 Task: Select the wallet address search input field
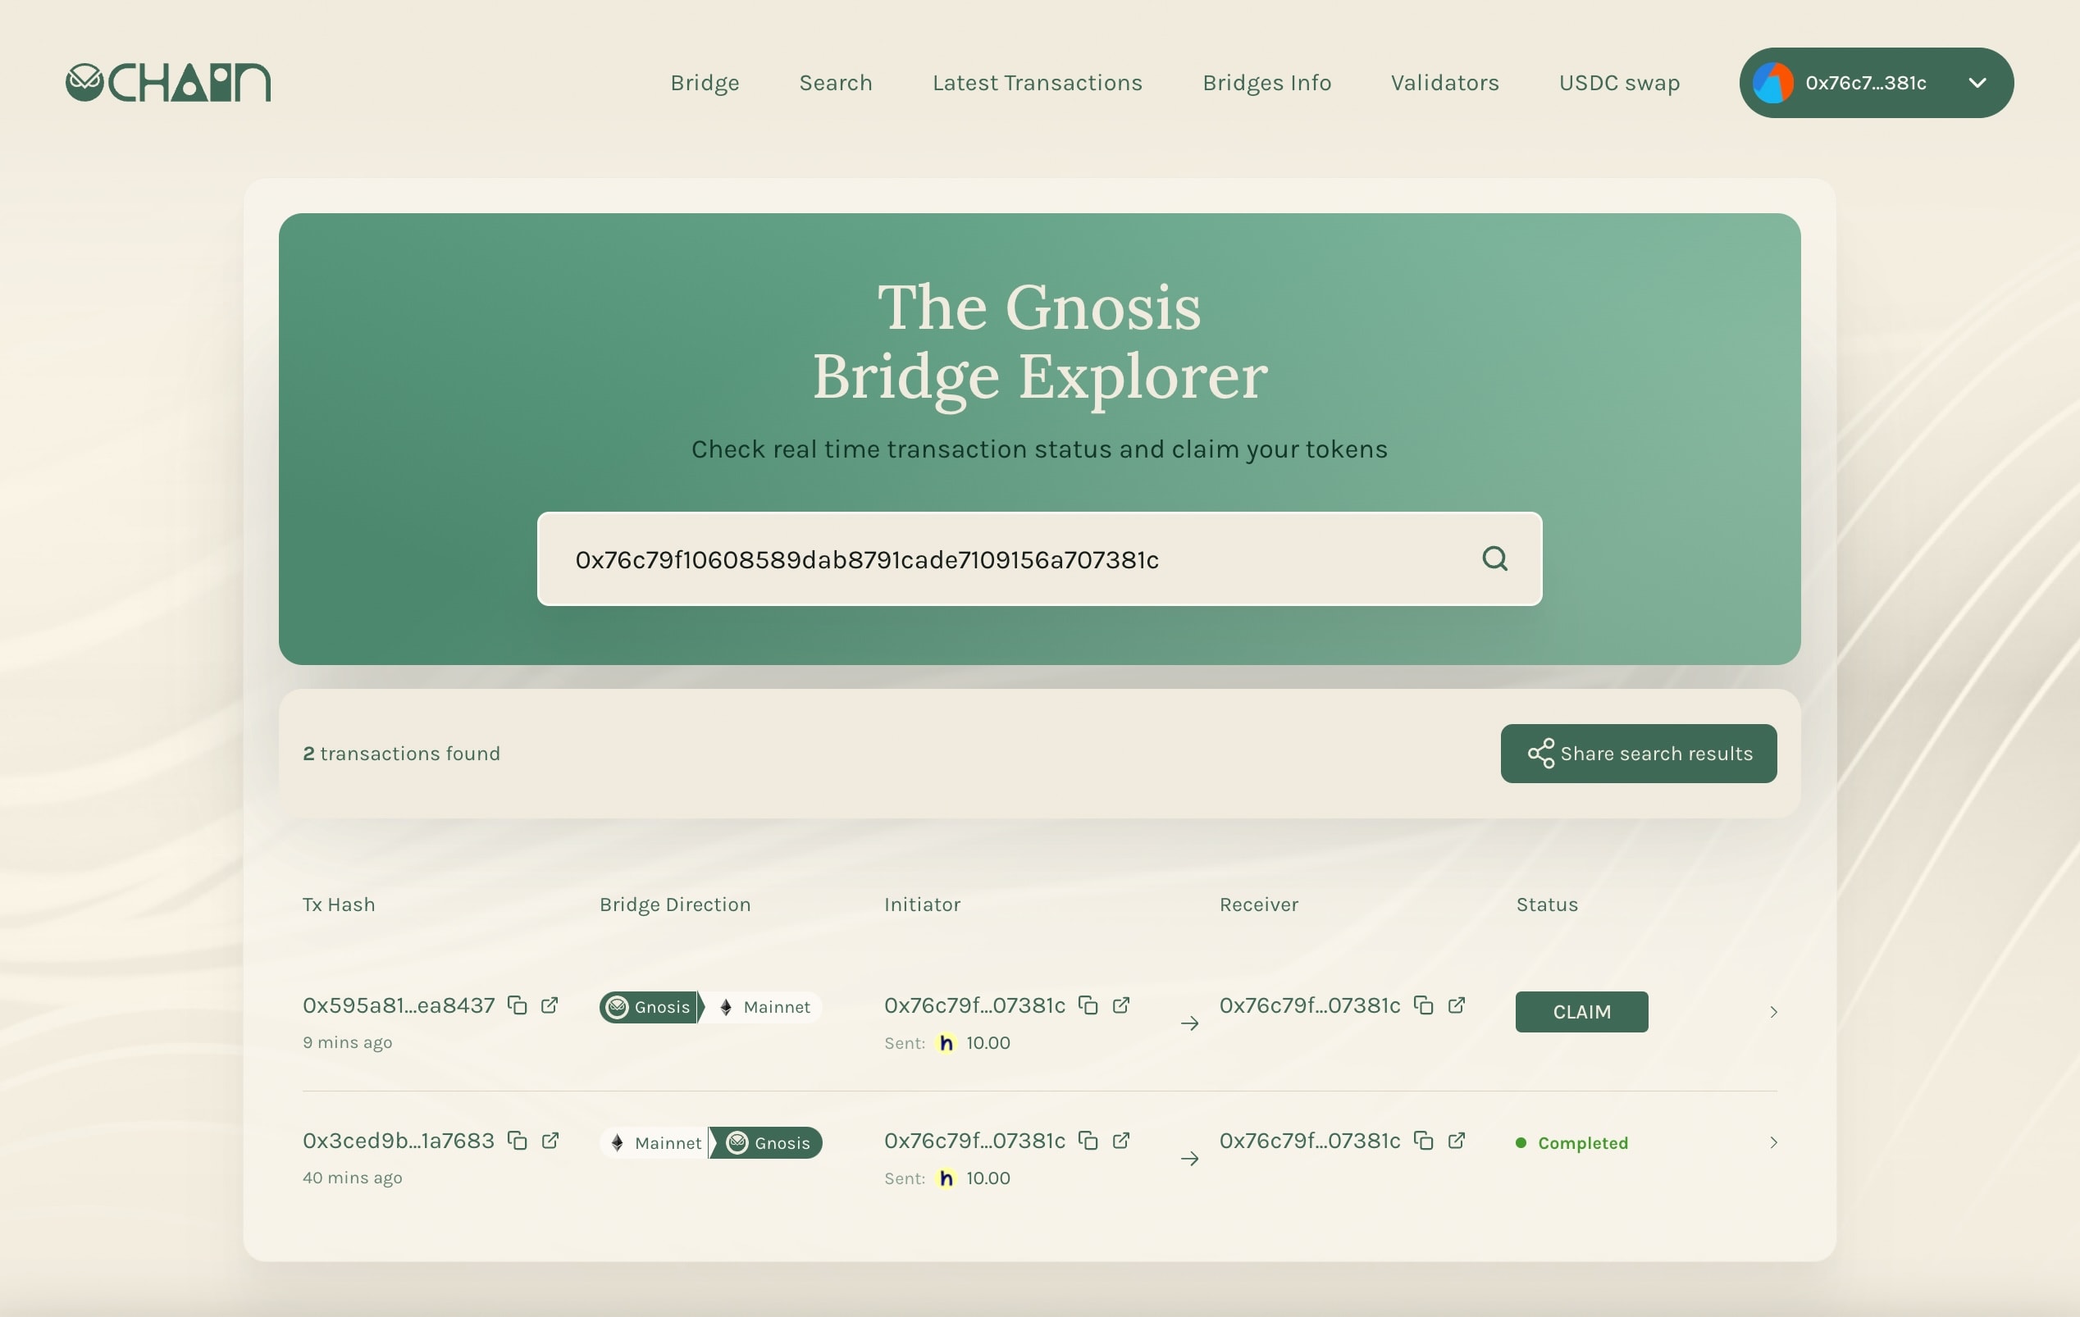pyautogui.click(x=1040, y=558)
